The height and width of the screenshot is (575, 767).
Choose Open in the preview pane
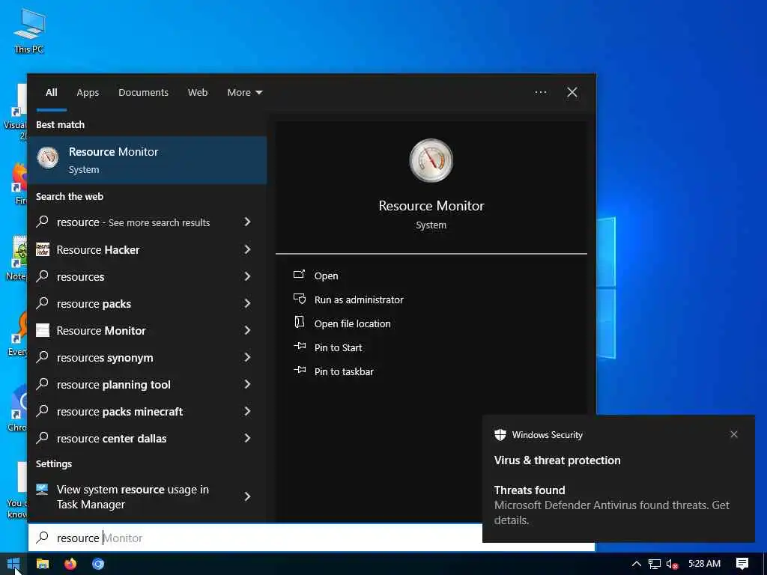point(327,276)
